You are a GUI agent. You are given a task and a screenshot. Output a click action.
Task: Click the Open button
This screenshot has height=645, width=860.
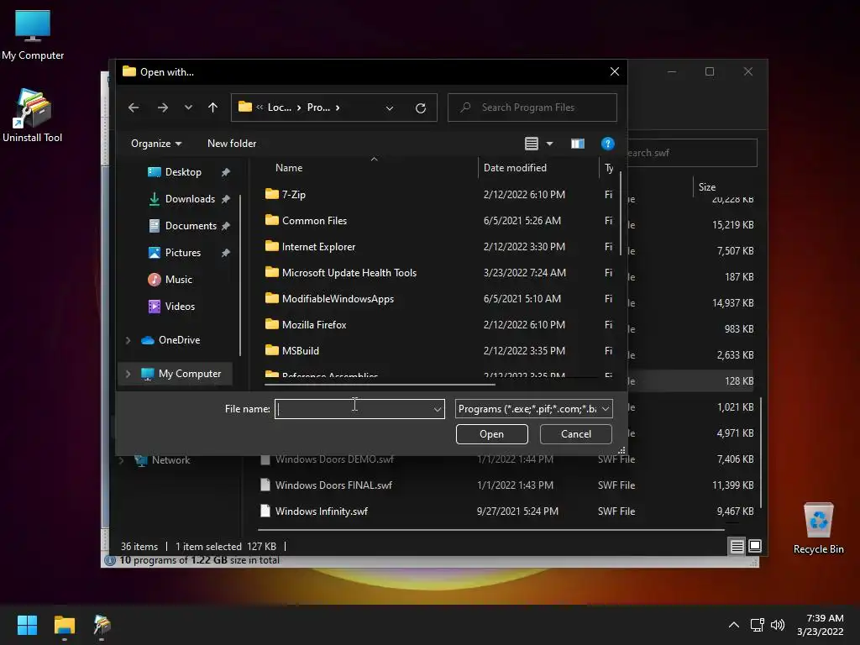pyautogui.click(x=491, y=434)
